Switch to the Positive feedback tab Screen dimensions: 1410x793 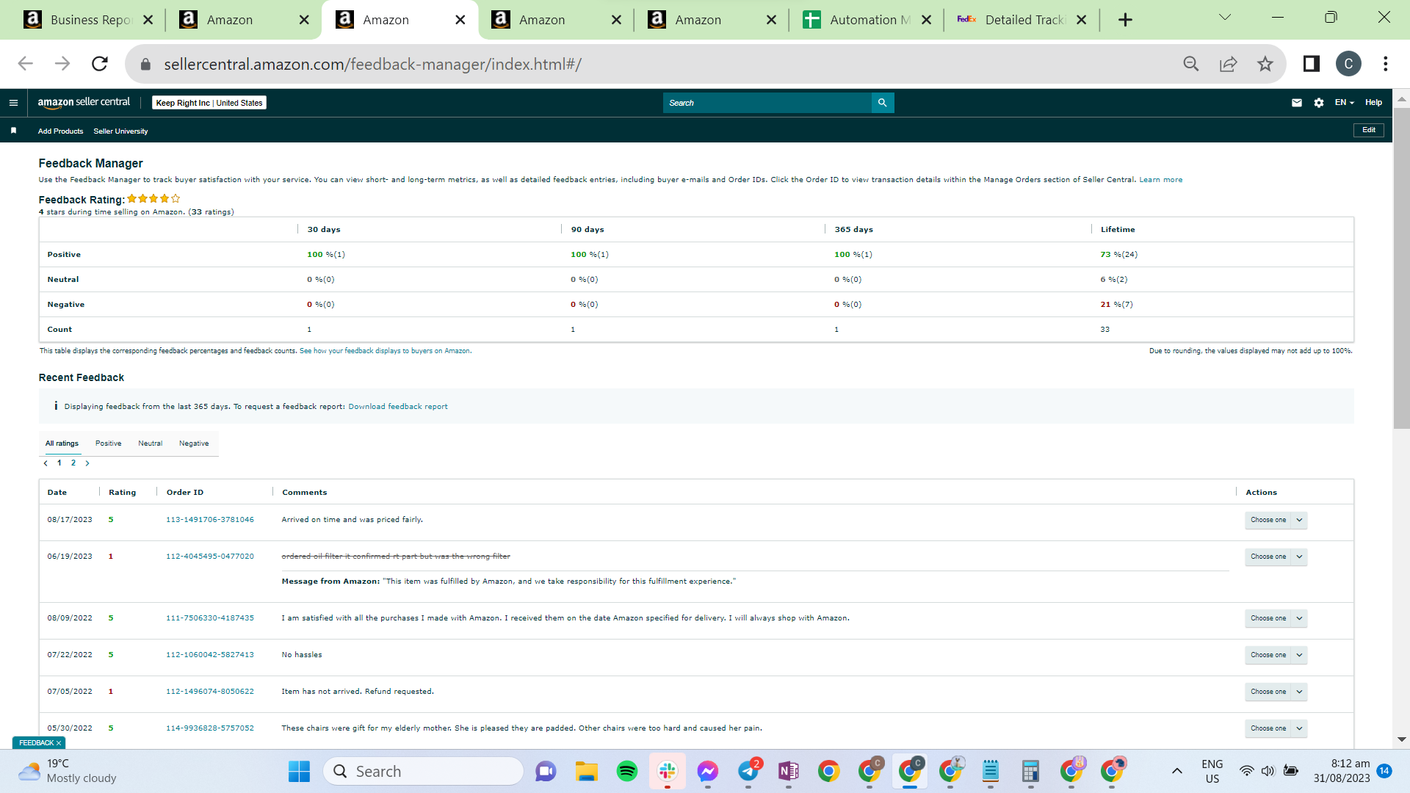tap(108, 443)
